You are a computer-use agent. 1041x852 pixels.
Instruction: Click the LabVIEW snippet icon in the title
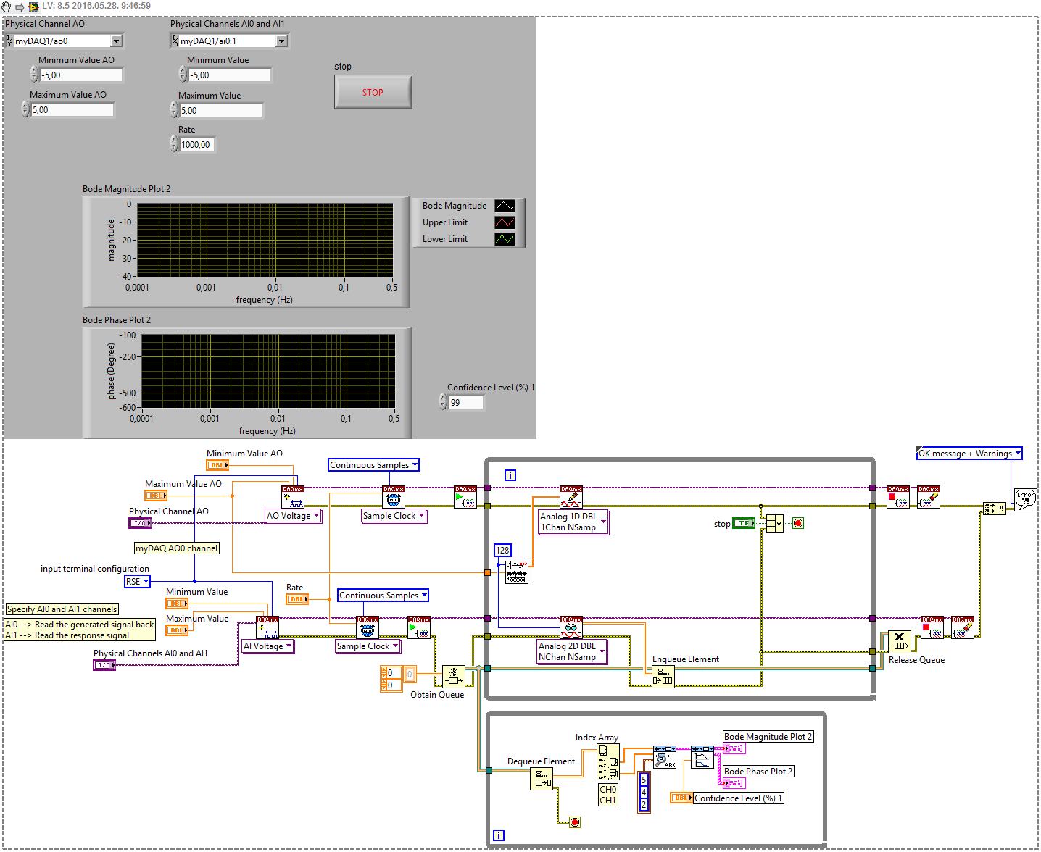(x=33, y=7)
